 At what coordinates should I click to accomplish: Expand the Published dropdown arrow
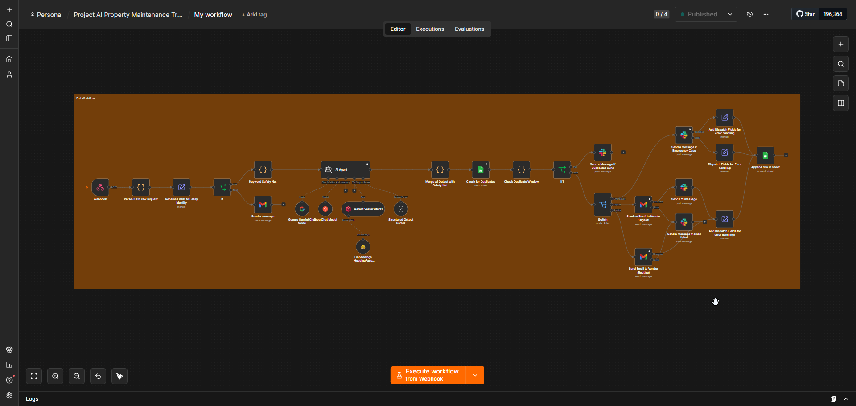730,14
